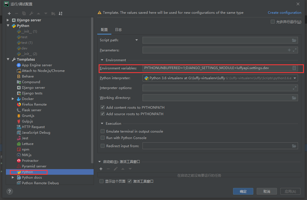Screen dimensions: 307x200
Task: Collapse the Environment section
Action: point(102,60)
